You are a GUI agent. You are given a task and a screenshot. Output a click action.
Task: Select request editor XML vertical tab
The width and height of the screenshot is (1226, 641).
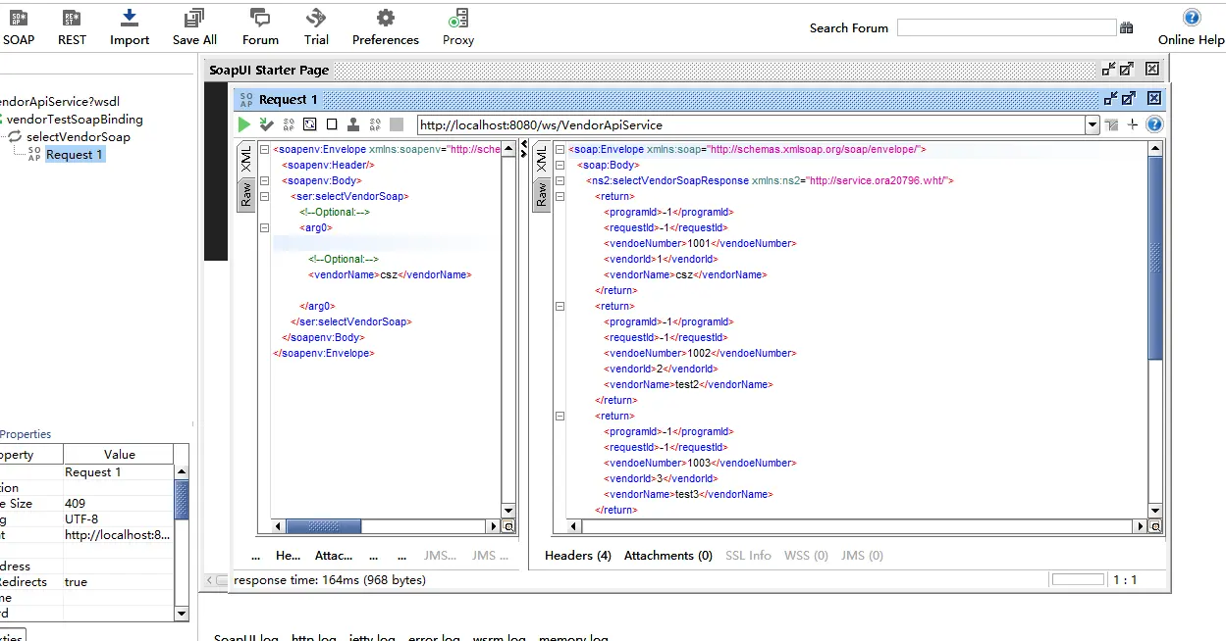click(246, 160)
